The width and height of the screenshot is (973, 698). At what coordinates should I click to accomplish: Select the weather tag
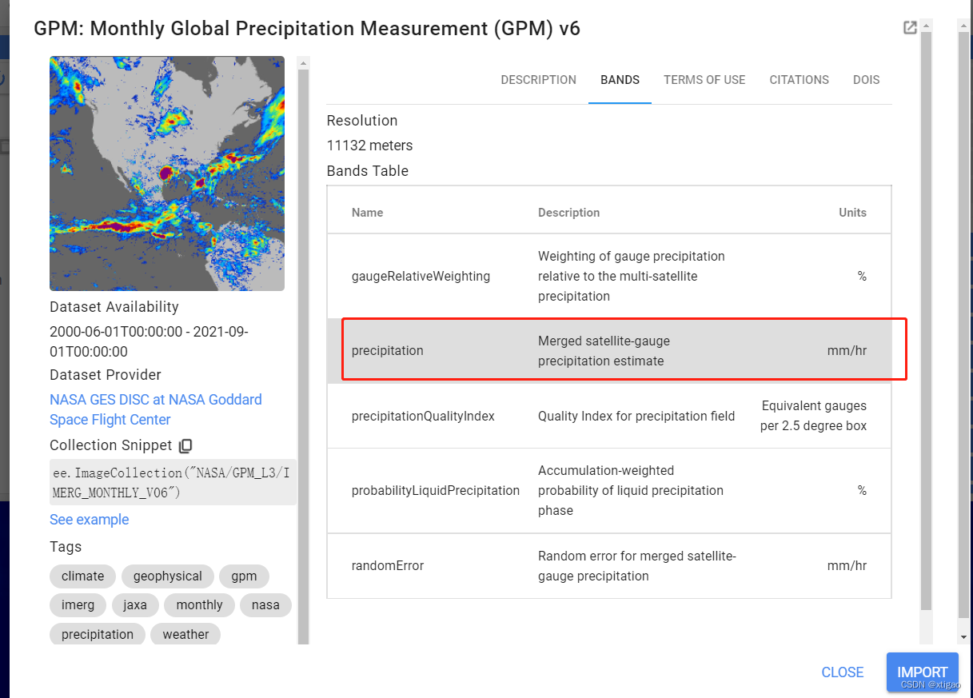185,633
